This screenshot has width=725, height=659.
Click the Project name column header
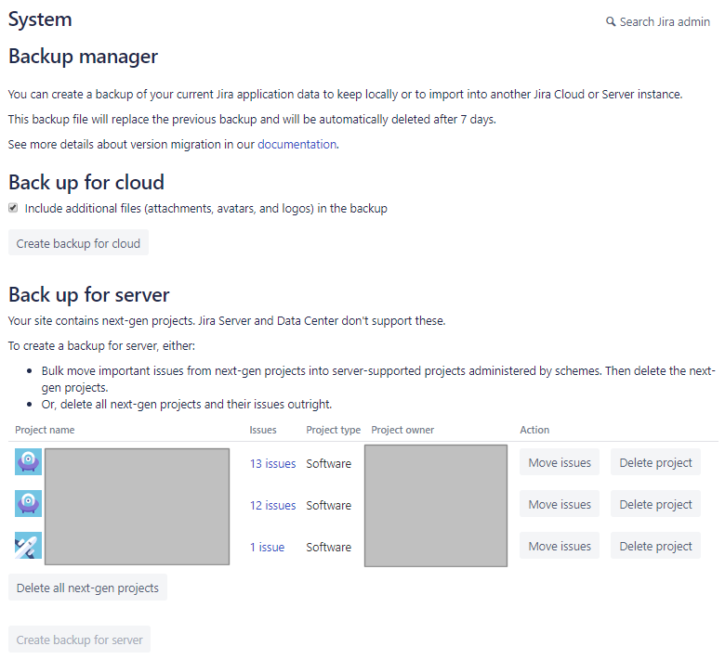pos(45,430)
